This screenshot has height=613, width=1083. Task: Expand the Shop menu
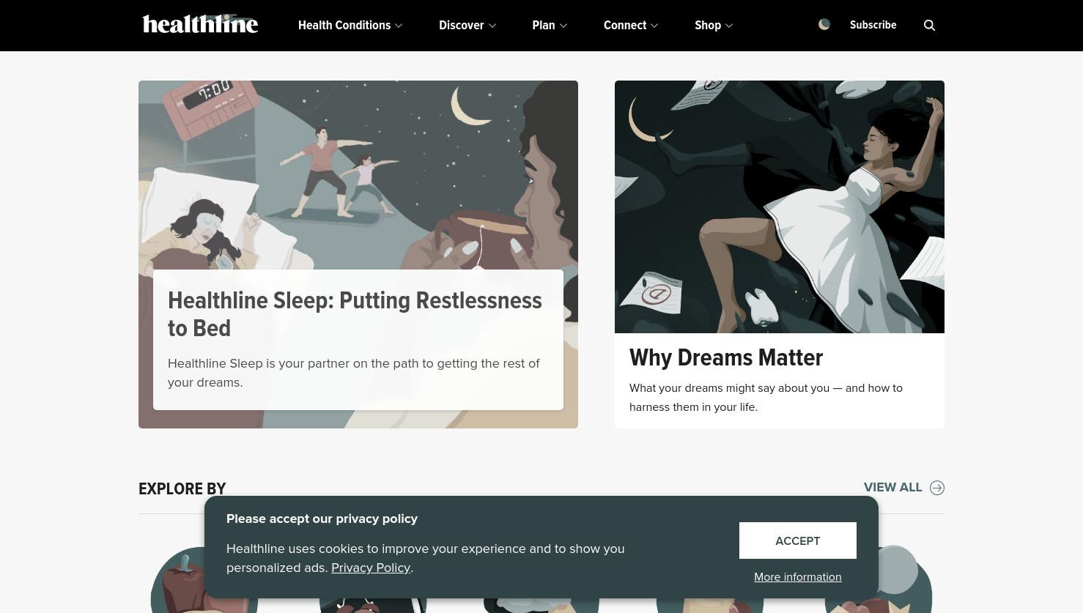[x=714, y=25]
